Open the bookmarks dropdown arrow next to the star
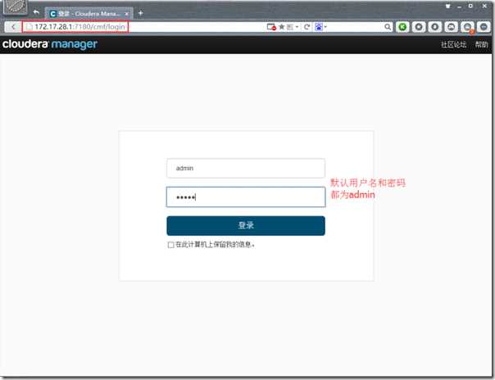Image resolution: width=495 pixels, height=380 pixels. click(x=297, y=27)
